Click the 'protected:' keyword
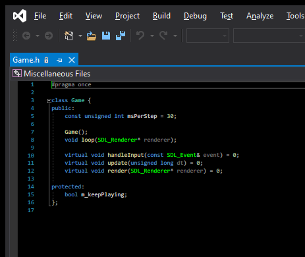 [x=68, y=186]
